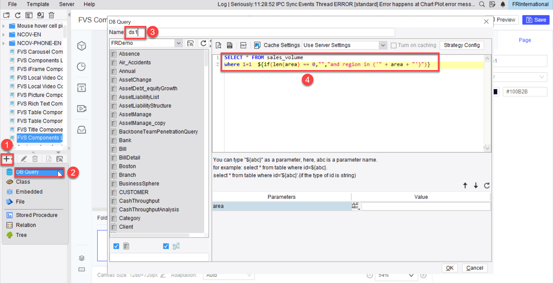Click the dataset Name field containing ds1
Viewport: 553px width, 283px height.
(135, 32)
